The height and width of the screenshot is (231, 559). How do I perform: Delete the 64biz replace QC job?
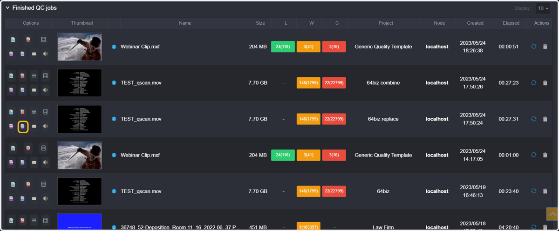pyautogui.click(x=545, y=119)
